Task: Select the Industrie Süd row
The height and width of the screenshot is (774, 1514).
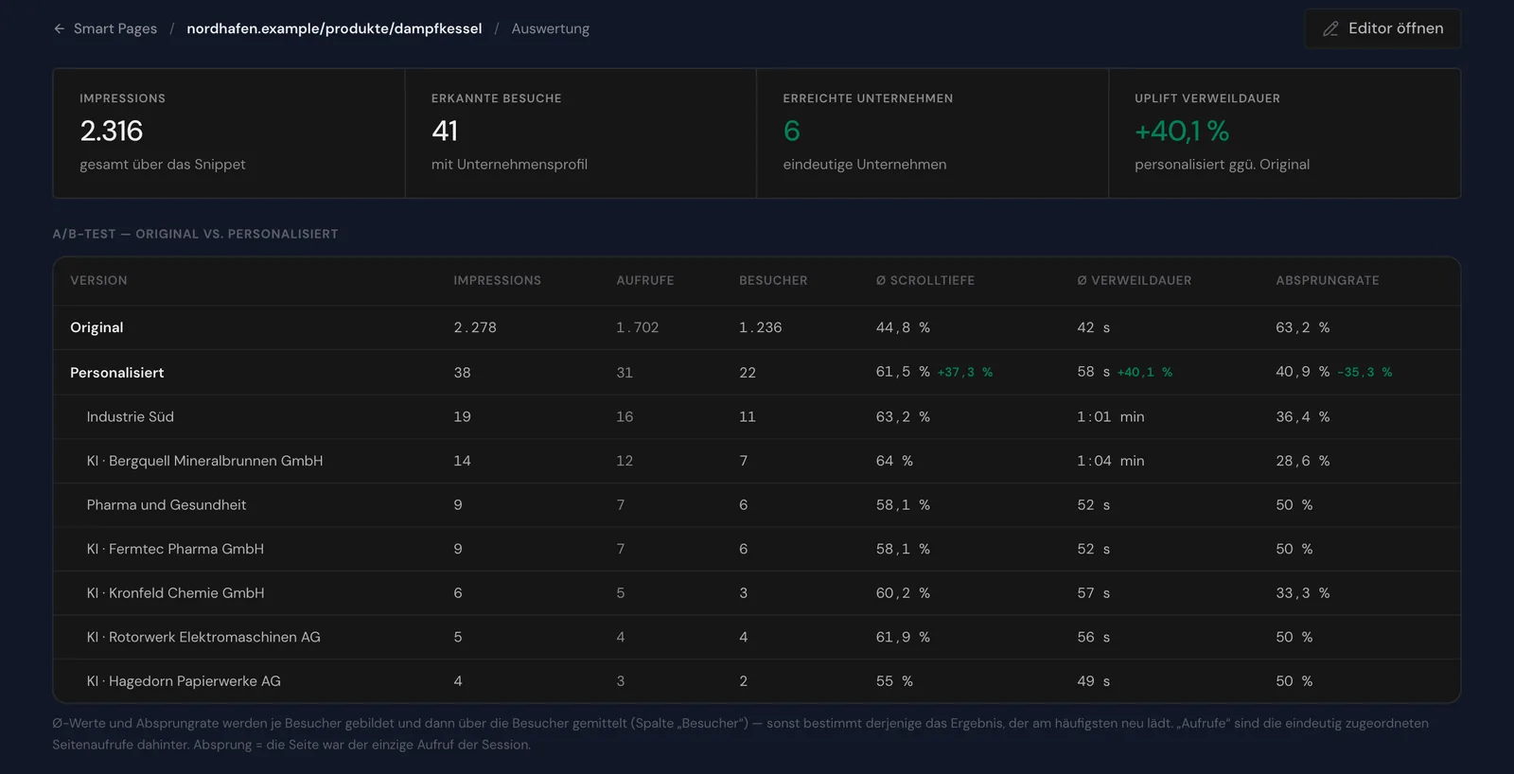Action: (x=757, y=416)
